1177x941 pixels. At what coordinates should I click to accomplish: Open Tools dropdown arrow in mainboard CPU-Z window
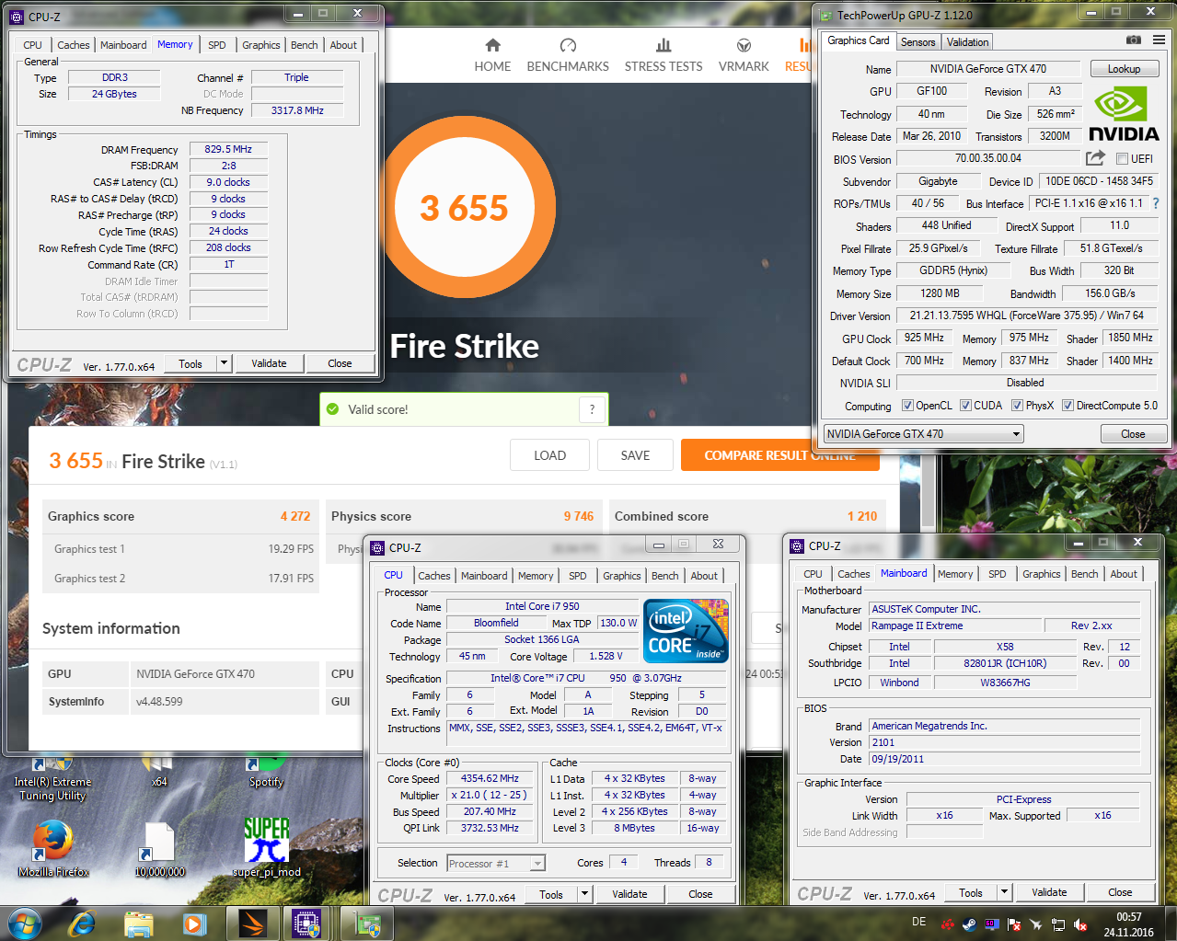pyautogui.click(x=1004, y=892)
